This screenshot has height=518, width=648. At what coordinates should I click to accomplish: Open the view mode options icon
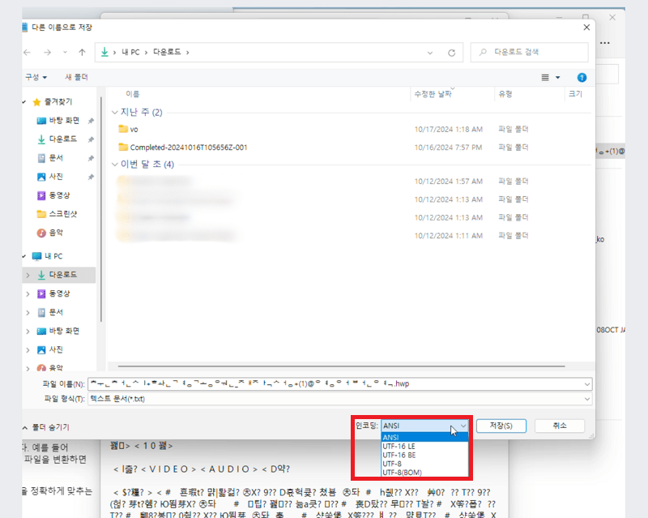[x=546, y=76]
